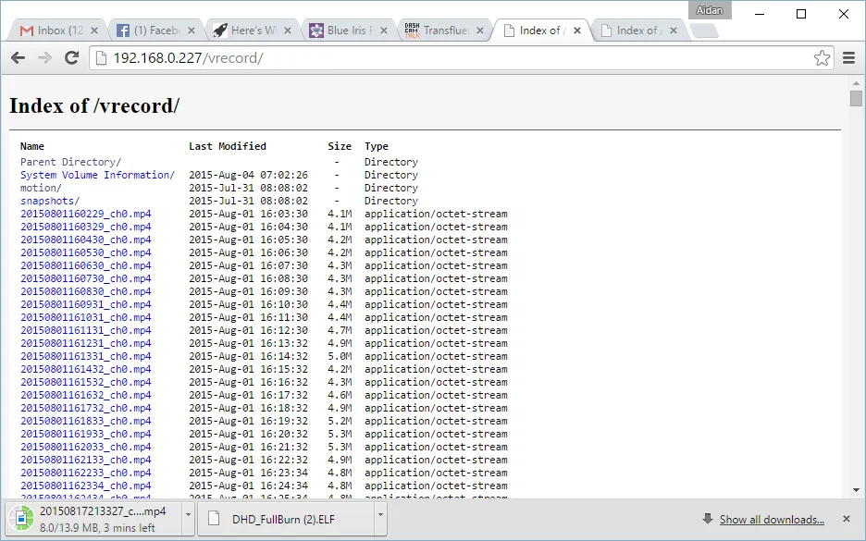
Task: Click the vertical scrollbar thumb
Action: [x=856, y=99]
